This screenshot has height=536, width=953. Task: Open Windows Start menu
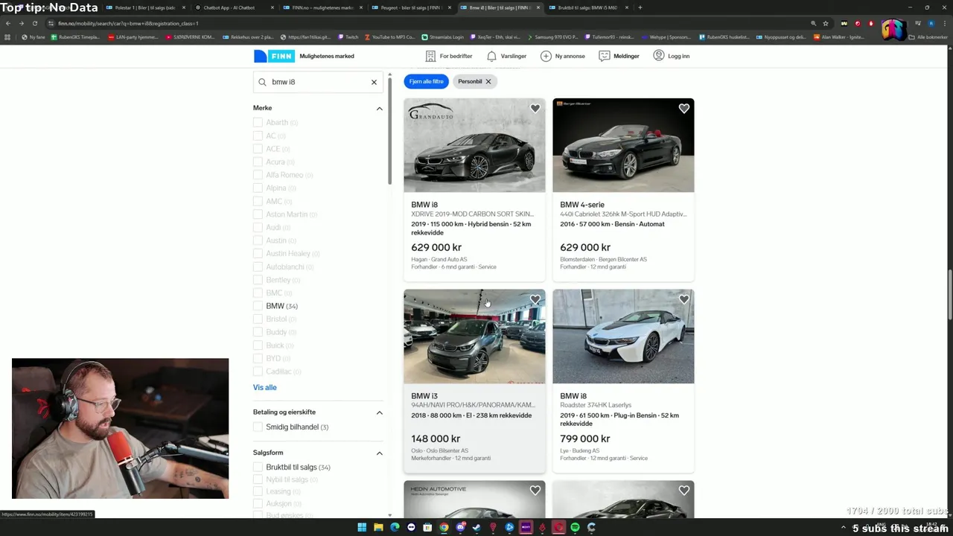[362, 527]
